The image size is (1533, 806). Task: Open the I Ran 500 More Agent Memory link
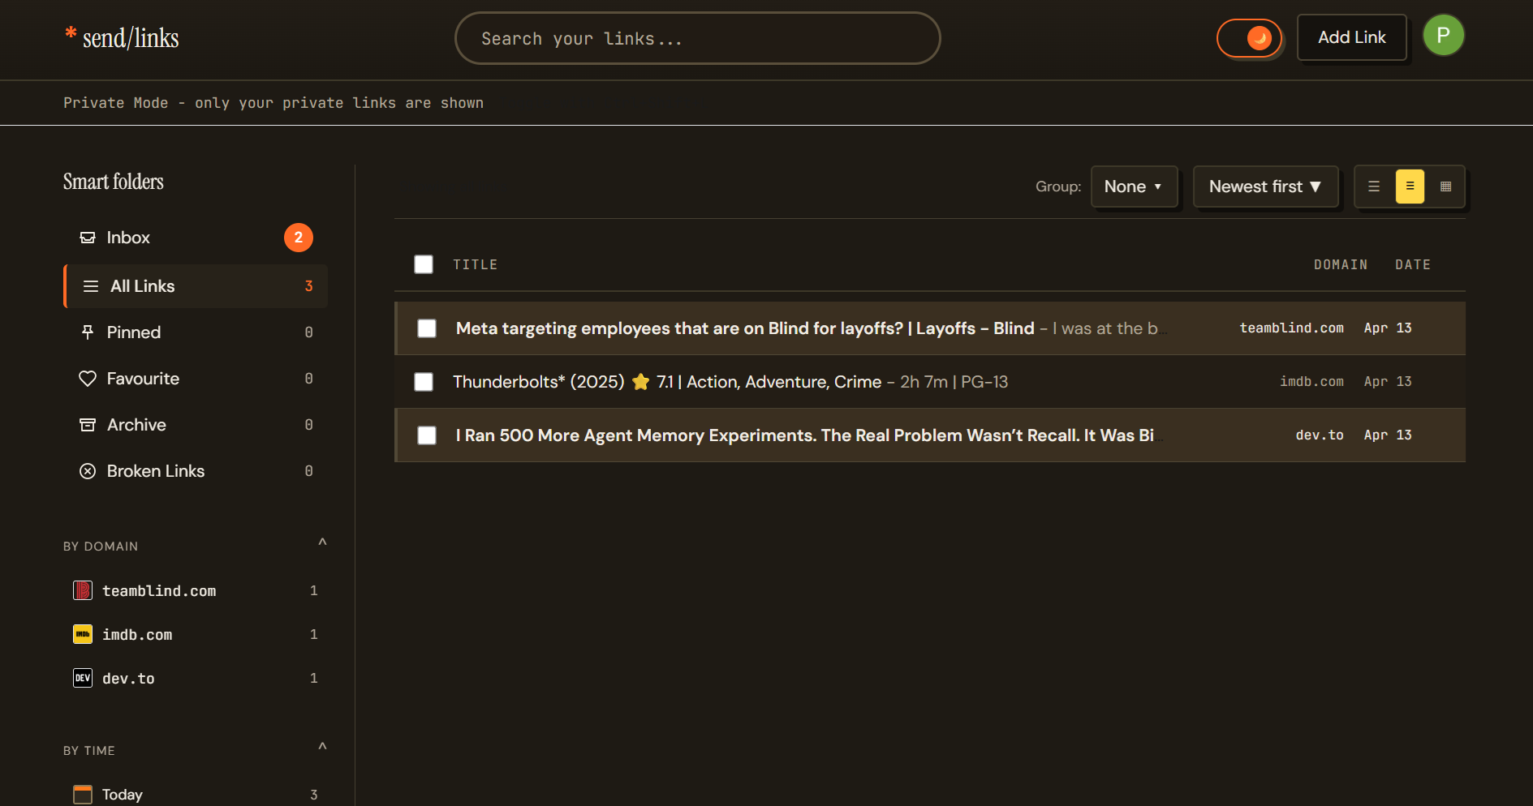click(805, 435)
